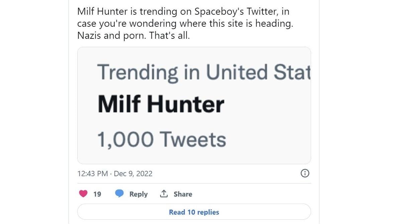Open the embedded trending screenshot image
Image resolution: width=399 pixels, height=224 pixels.
coord(194,105)
